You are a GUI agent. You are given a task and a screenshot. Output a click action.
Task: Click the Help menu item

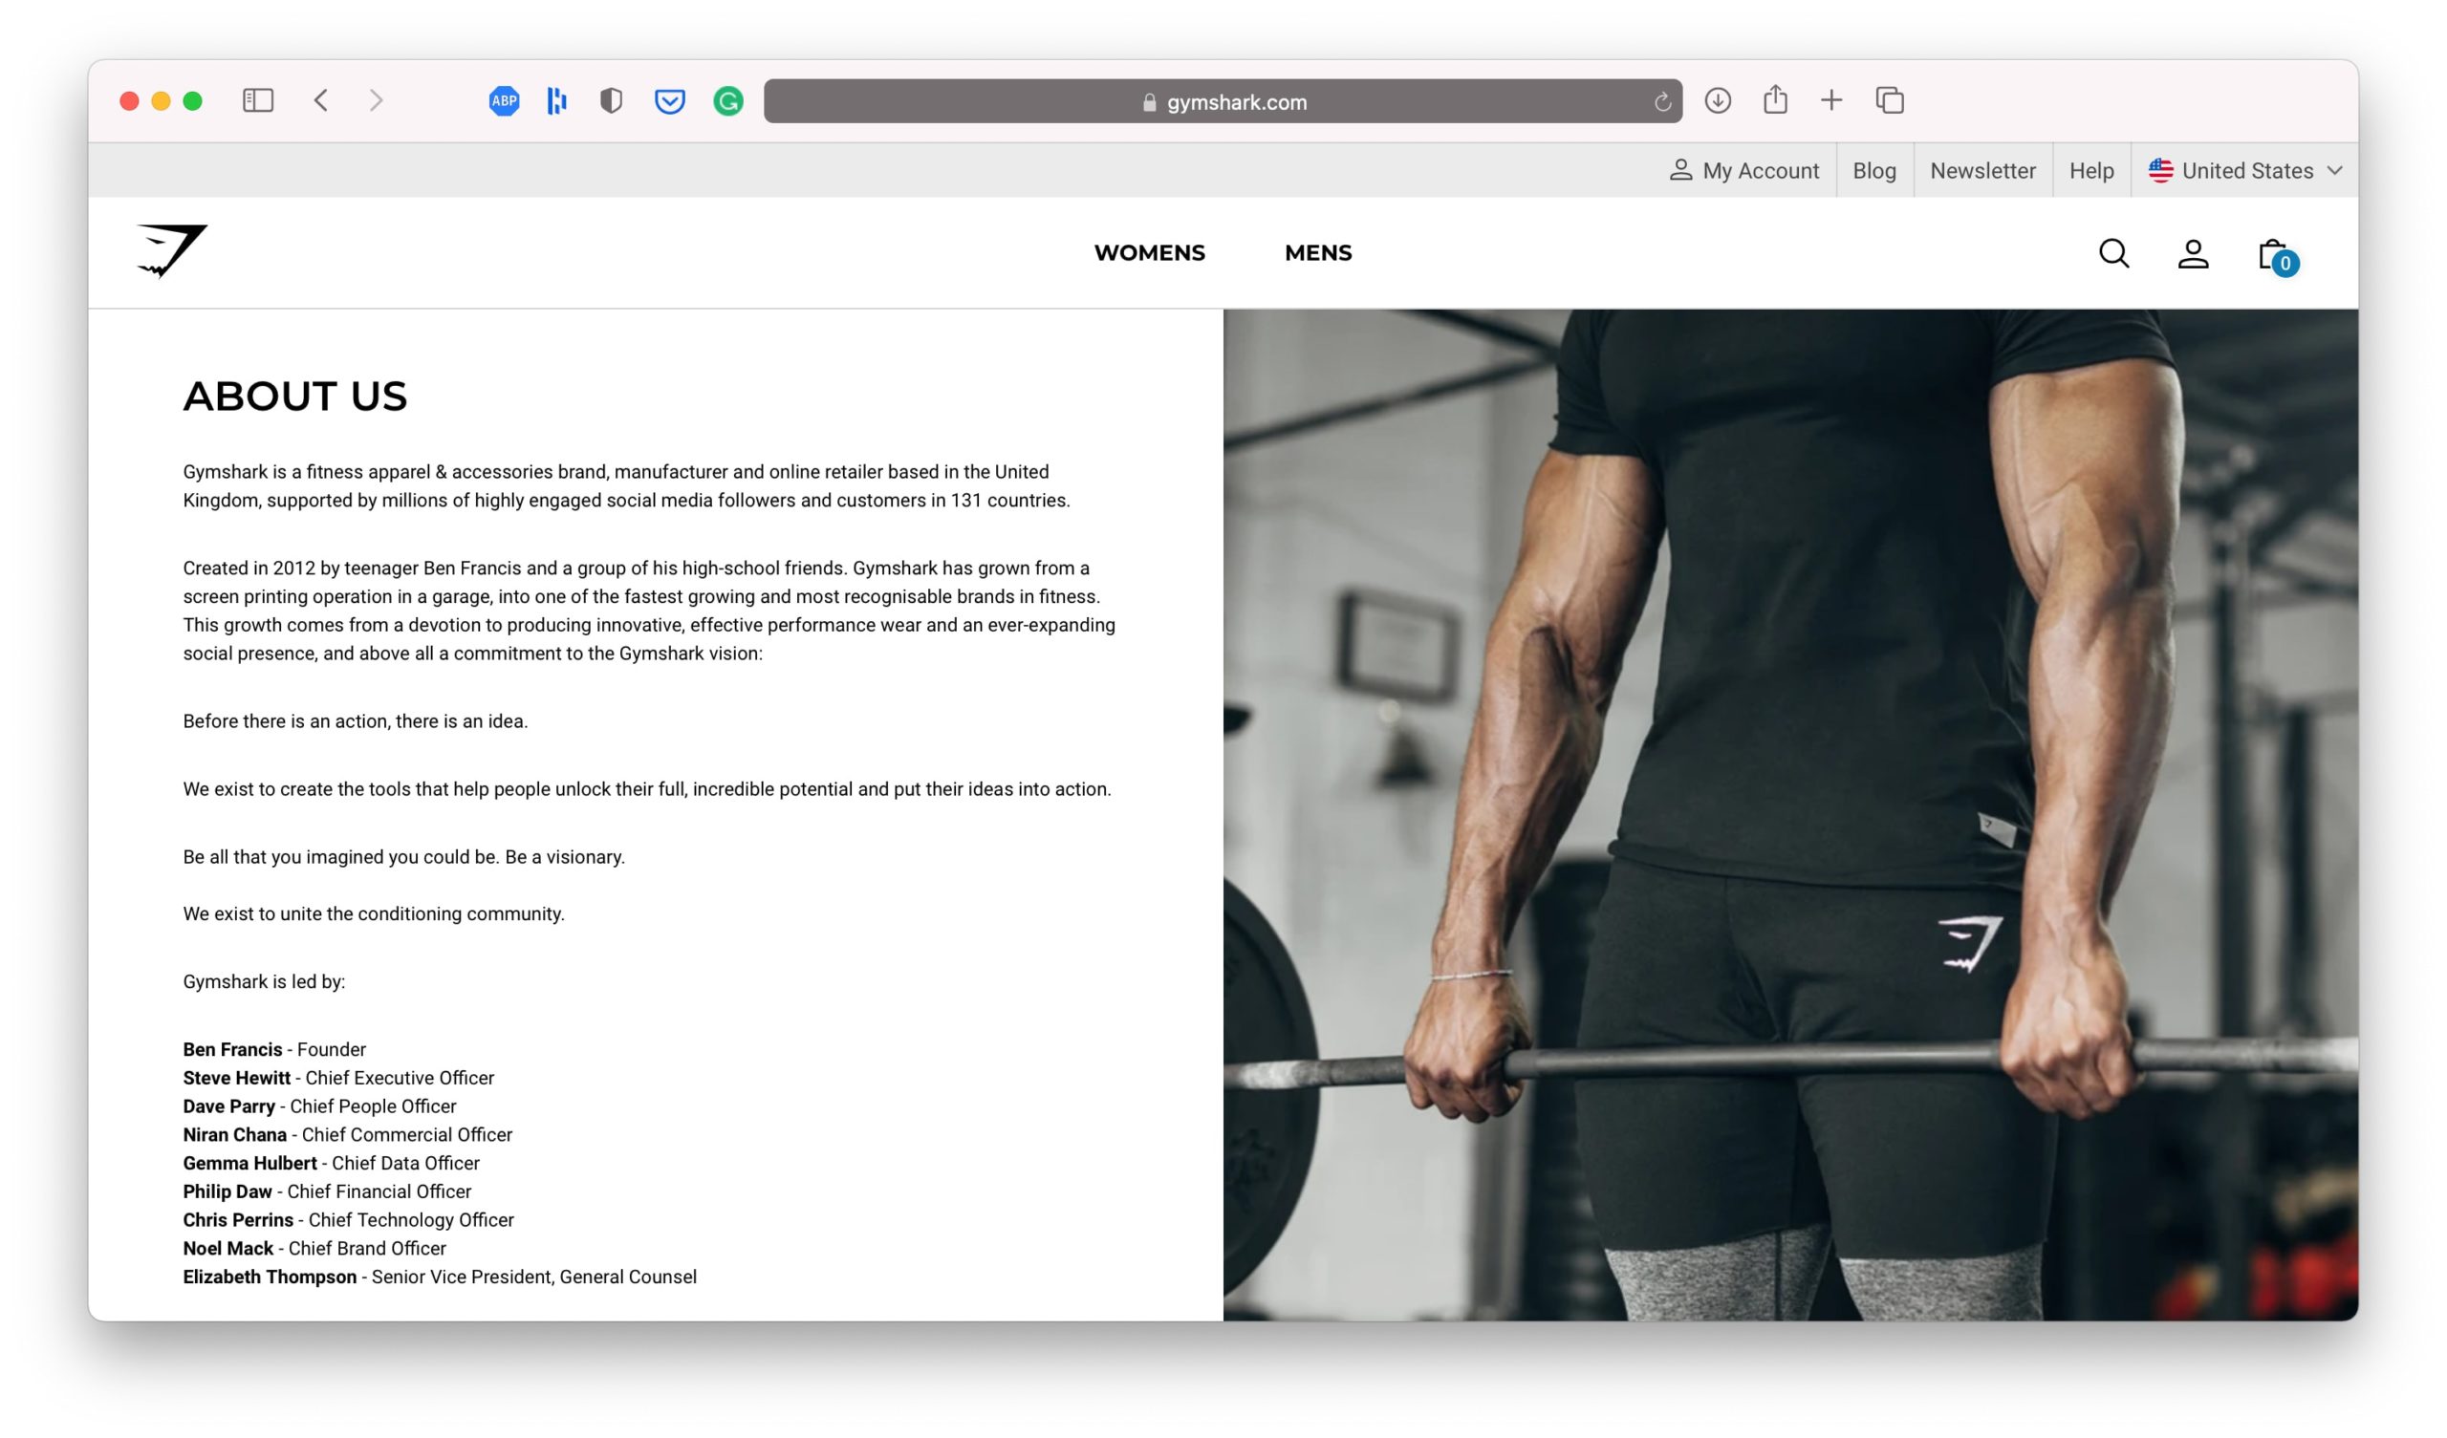click(2090, 169)
